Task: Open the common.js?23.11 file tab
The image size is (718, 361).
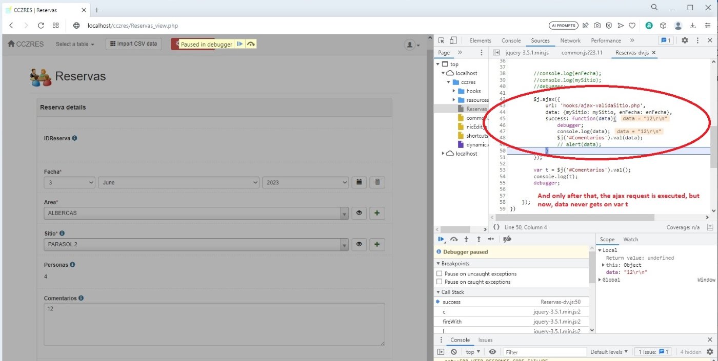Action: coord(582,53)
